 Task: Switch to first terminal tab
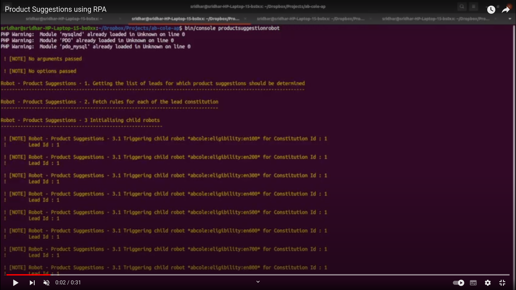click(x=64, y=19)
